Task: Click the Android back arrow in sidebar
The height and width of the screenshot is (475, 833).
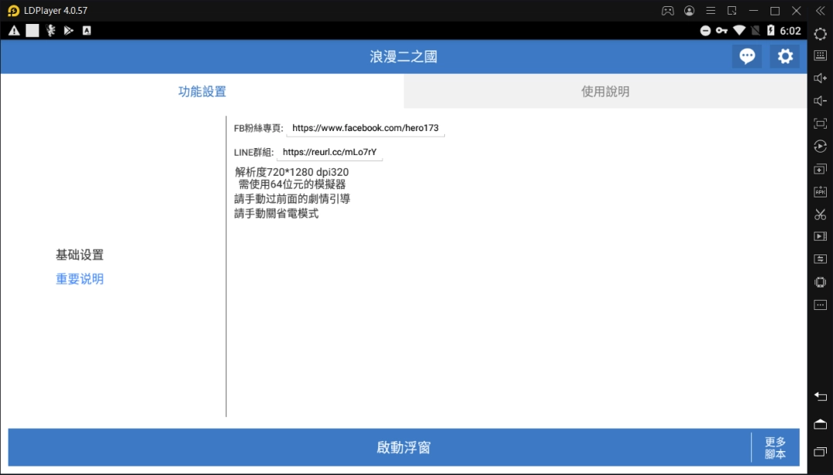Action: click(820, 396)
